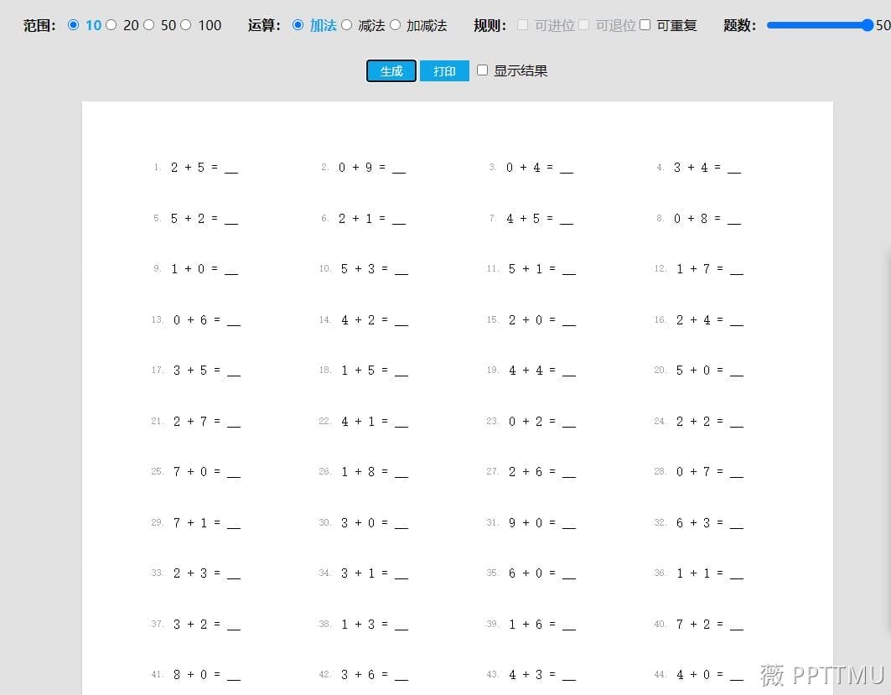Click problem 35 text 6 + 0

click(525, 573)
